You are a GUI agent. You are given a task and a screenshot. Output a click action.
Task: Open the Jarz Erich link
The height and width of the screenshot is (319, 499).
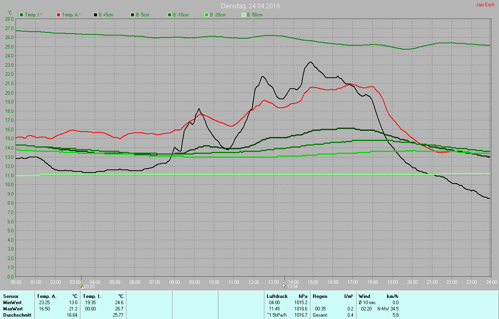(485, 5)
